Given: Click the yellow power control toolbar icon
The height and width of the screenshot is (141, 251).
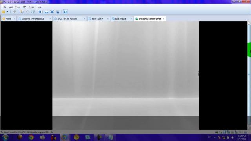Looking at the screenshot, I should tap(4, 12).
